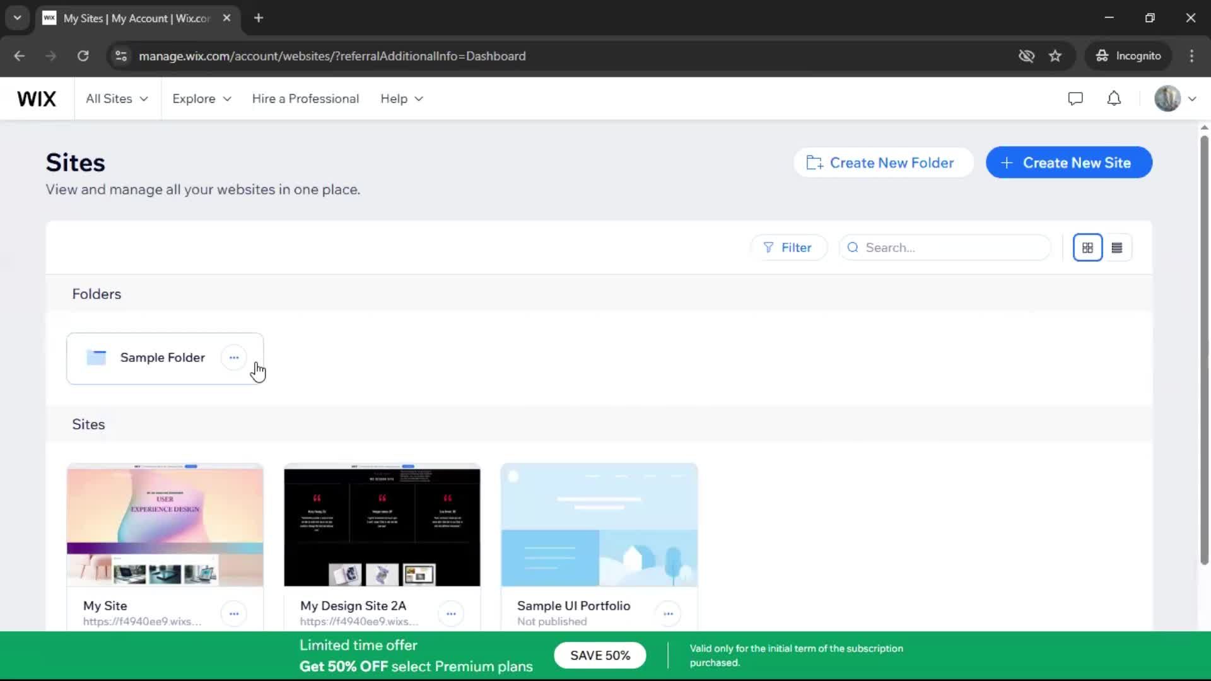Open the Help menu

coord(402,99)
